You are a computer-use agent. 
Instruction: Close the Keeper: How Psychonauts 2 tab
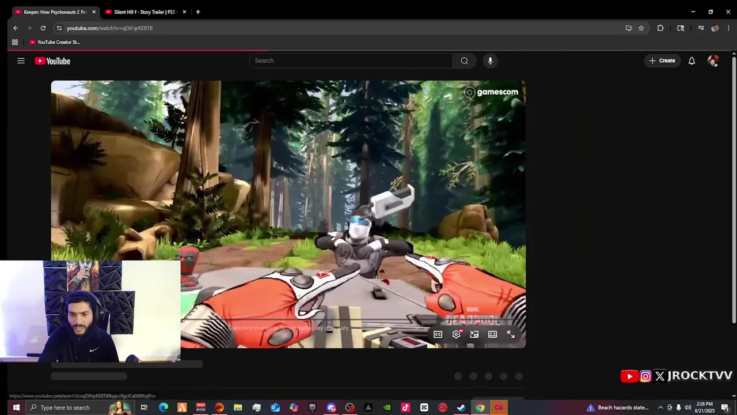[x=94, y=12]
